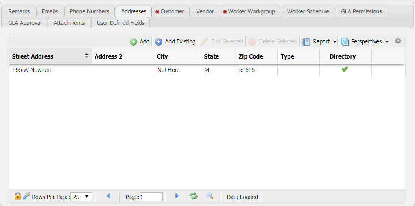This screenshot has height=206, width=415.
Task: Select the 555 W Nowhere address row
Action: coord(33,70)
